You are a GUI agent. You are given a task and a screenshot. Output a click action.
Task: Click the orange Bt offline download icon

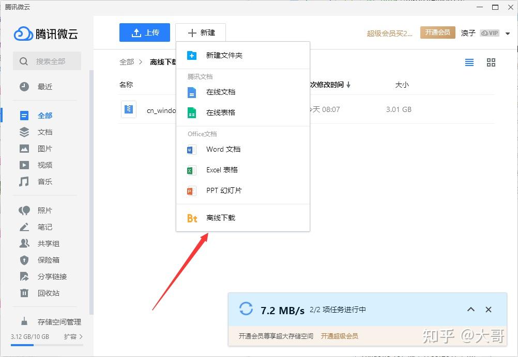coord(192,218)
